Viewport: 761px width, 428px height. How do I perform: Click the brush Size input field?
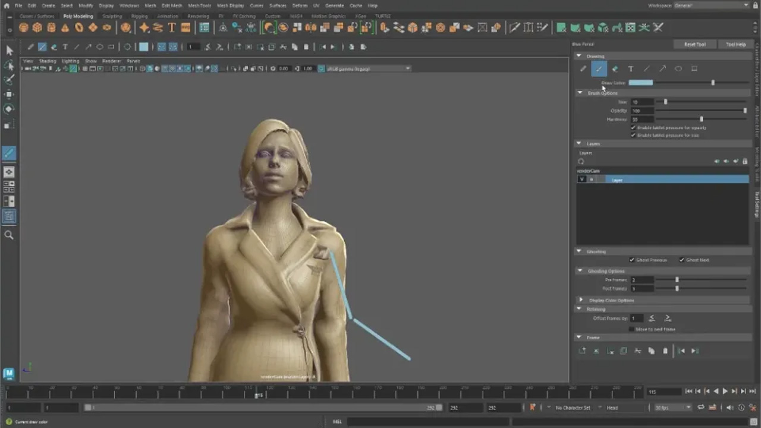coord(641,102)
